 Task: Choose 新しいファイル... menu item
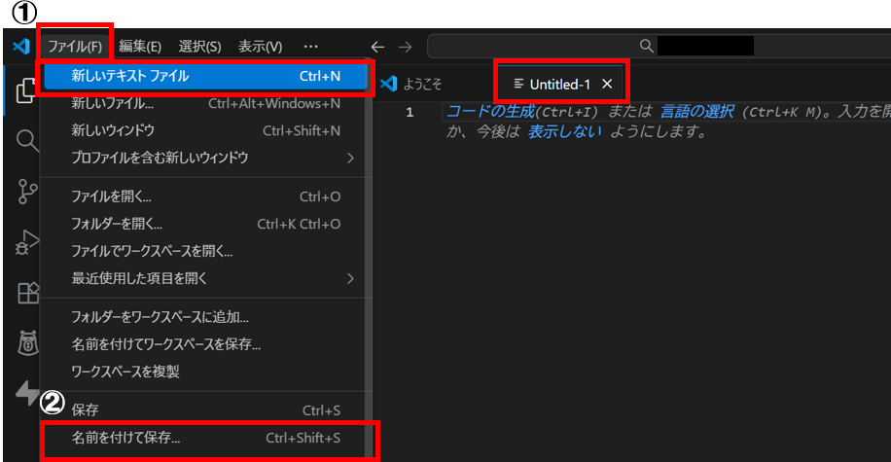pyautogui.click(x=205, y=103)
